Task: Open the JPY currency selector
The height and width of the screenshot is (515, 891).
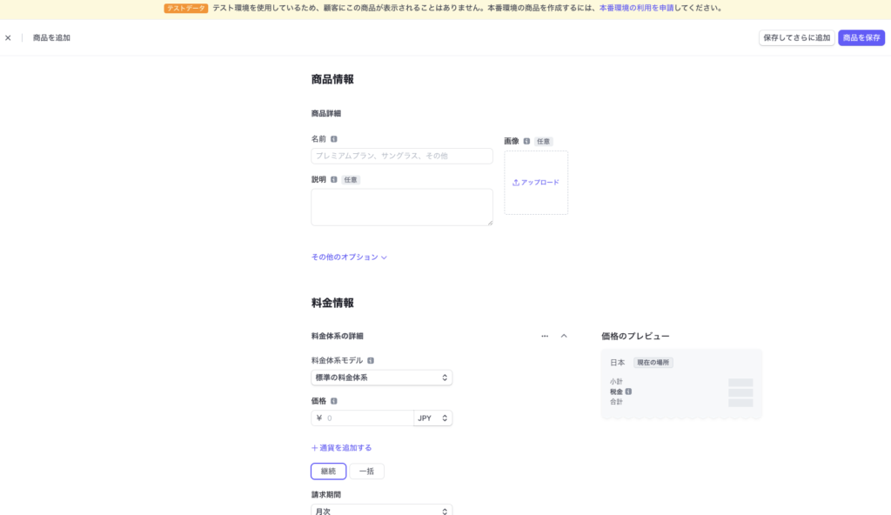Action: [x=432, y=418]
